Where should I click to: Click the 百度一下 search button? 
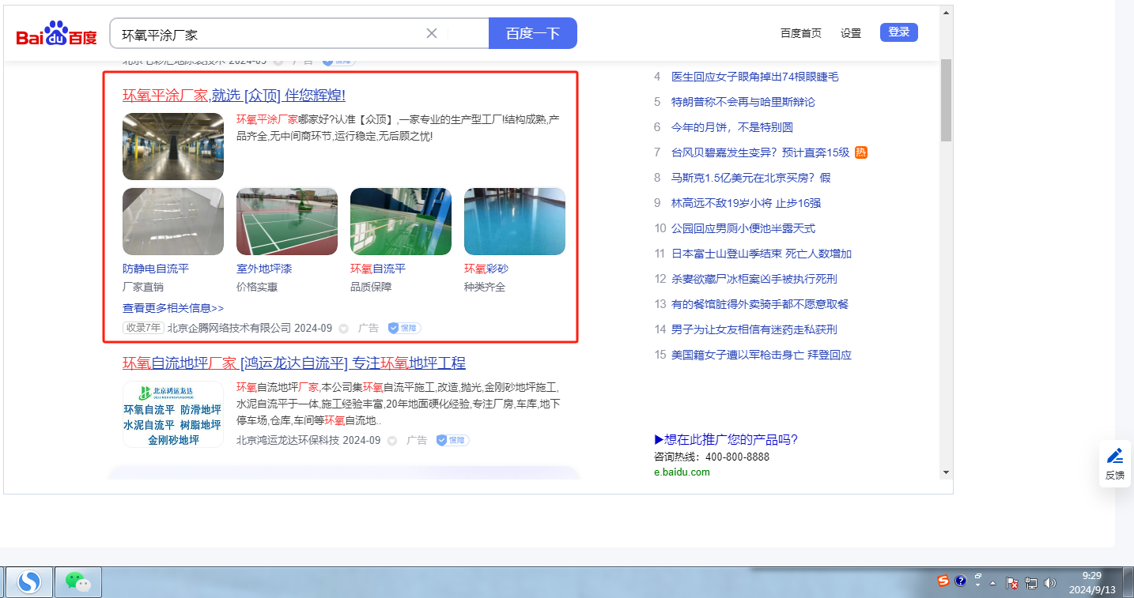[x=533, y=33]
